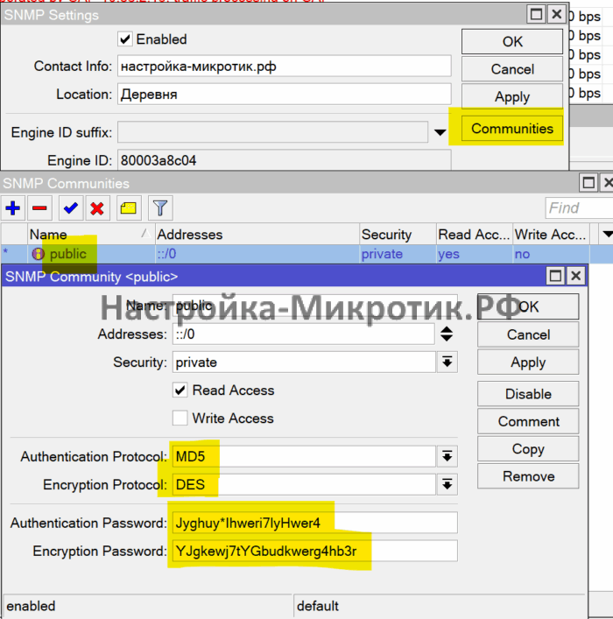Maximize the SNMP Communities window

pyautogui.click(x=588, y=183)
